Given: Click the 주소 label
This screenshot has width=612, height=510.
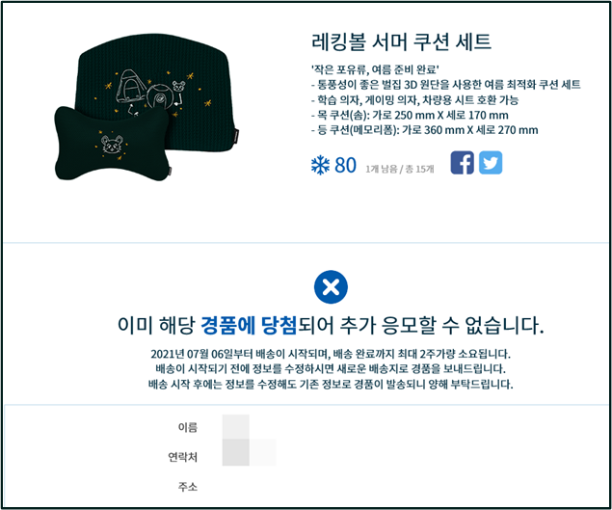Looking at the screenshot, I should [x=188, y=487].
